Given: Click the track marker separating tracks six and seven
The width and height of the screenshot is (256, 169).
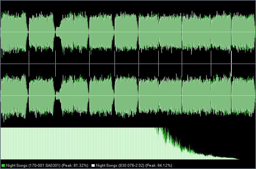Looking at the screenshot, I should click(x=158, y=63).
